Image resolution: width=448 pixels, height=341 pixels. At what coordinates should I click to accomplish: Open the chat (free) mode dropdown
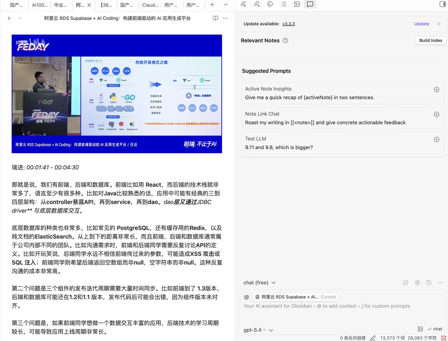[260, 283]
